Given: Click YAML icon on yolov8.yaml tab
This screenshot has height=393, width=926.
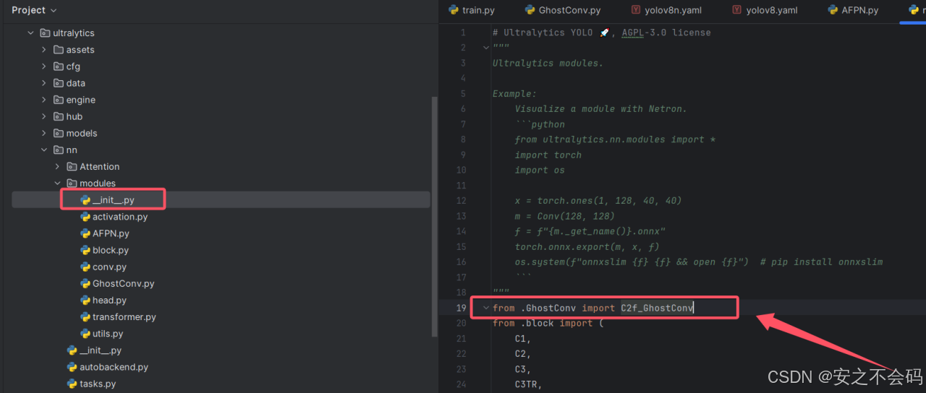Looking at the screenshot, I should (737, 10).
